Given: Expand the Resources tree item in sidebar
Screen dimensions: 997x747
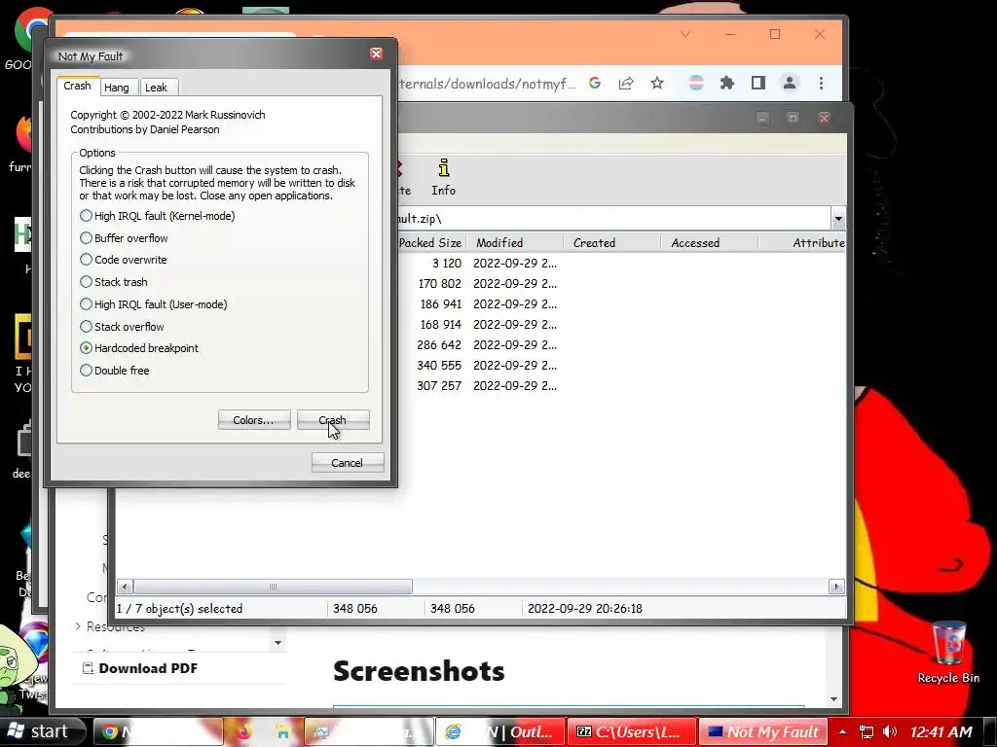Looking at the screenshot, I should click(x=78, y=626).
